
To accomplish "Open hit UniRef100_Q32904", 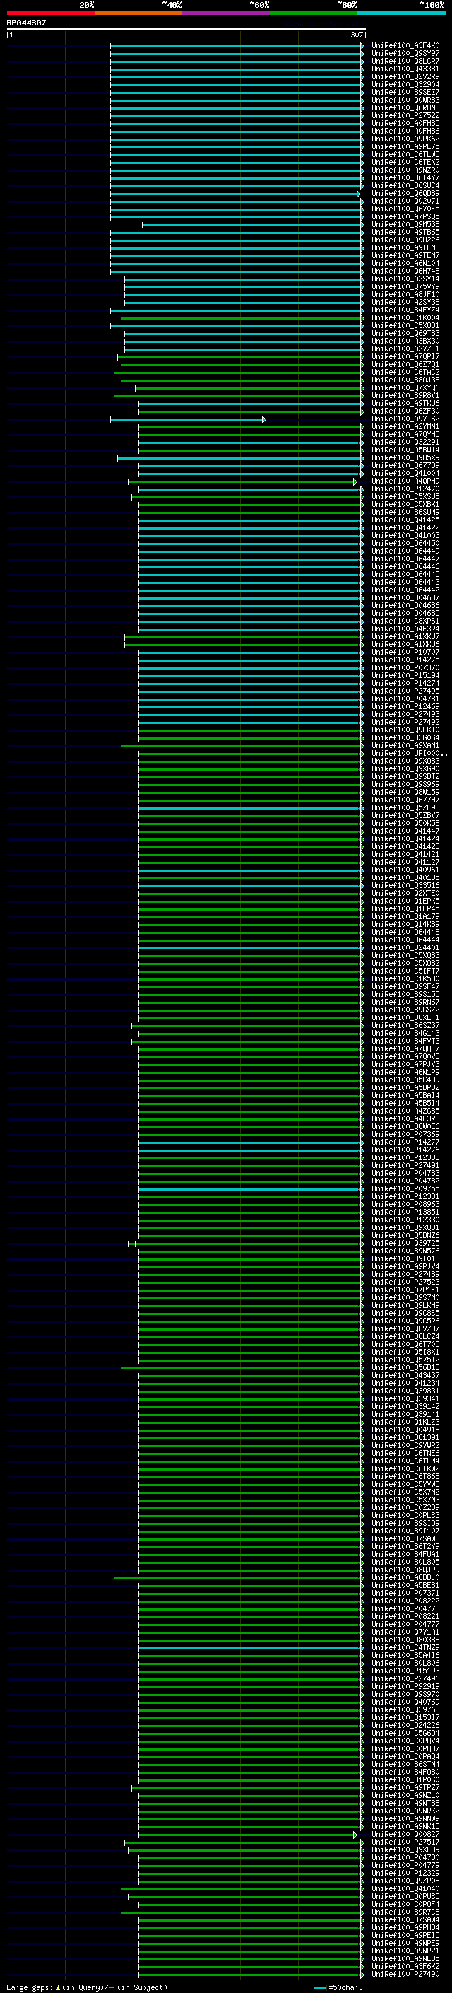I will 405,84.
